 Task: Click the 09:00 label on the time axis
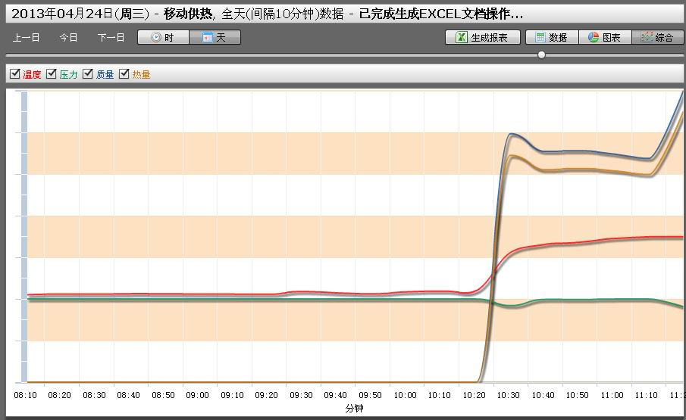pyautogui.click(x=197, y=395)
